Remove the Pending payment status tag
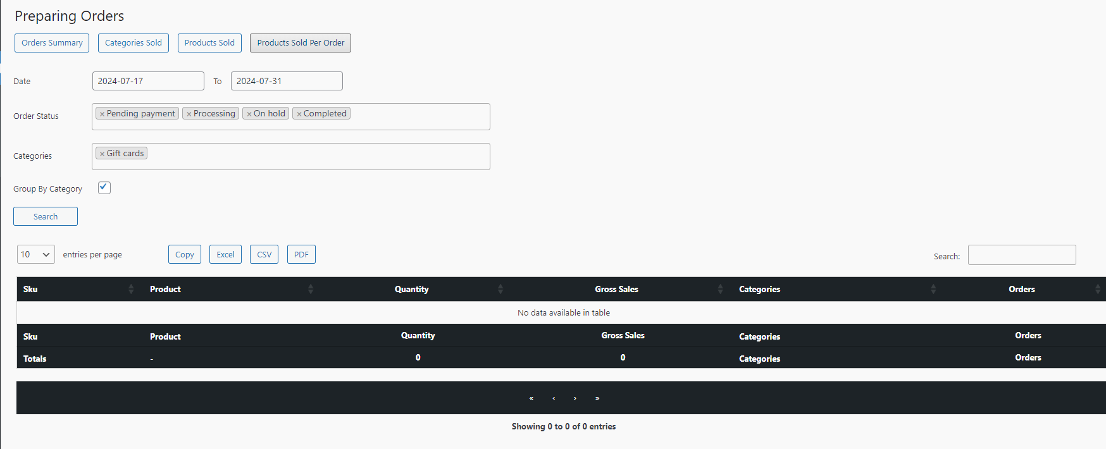Viewport: 1106px width, 449px height. tap(102, 114)
